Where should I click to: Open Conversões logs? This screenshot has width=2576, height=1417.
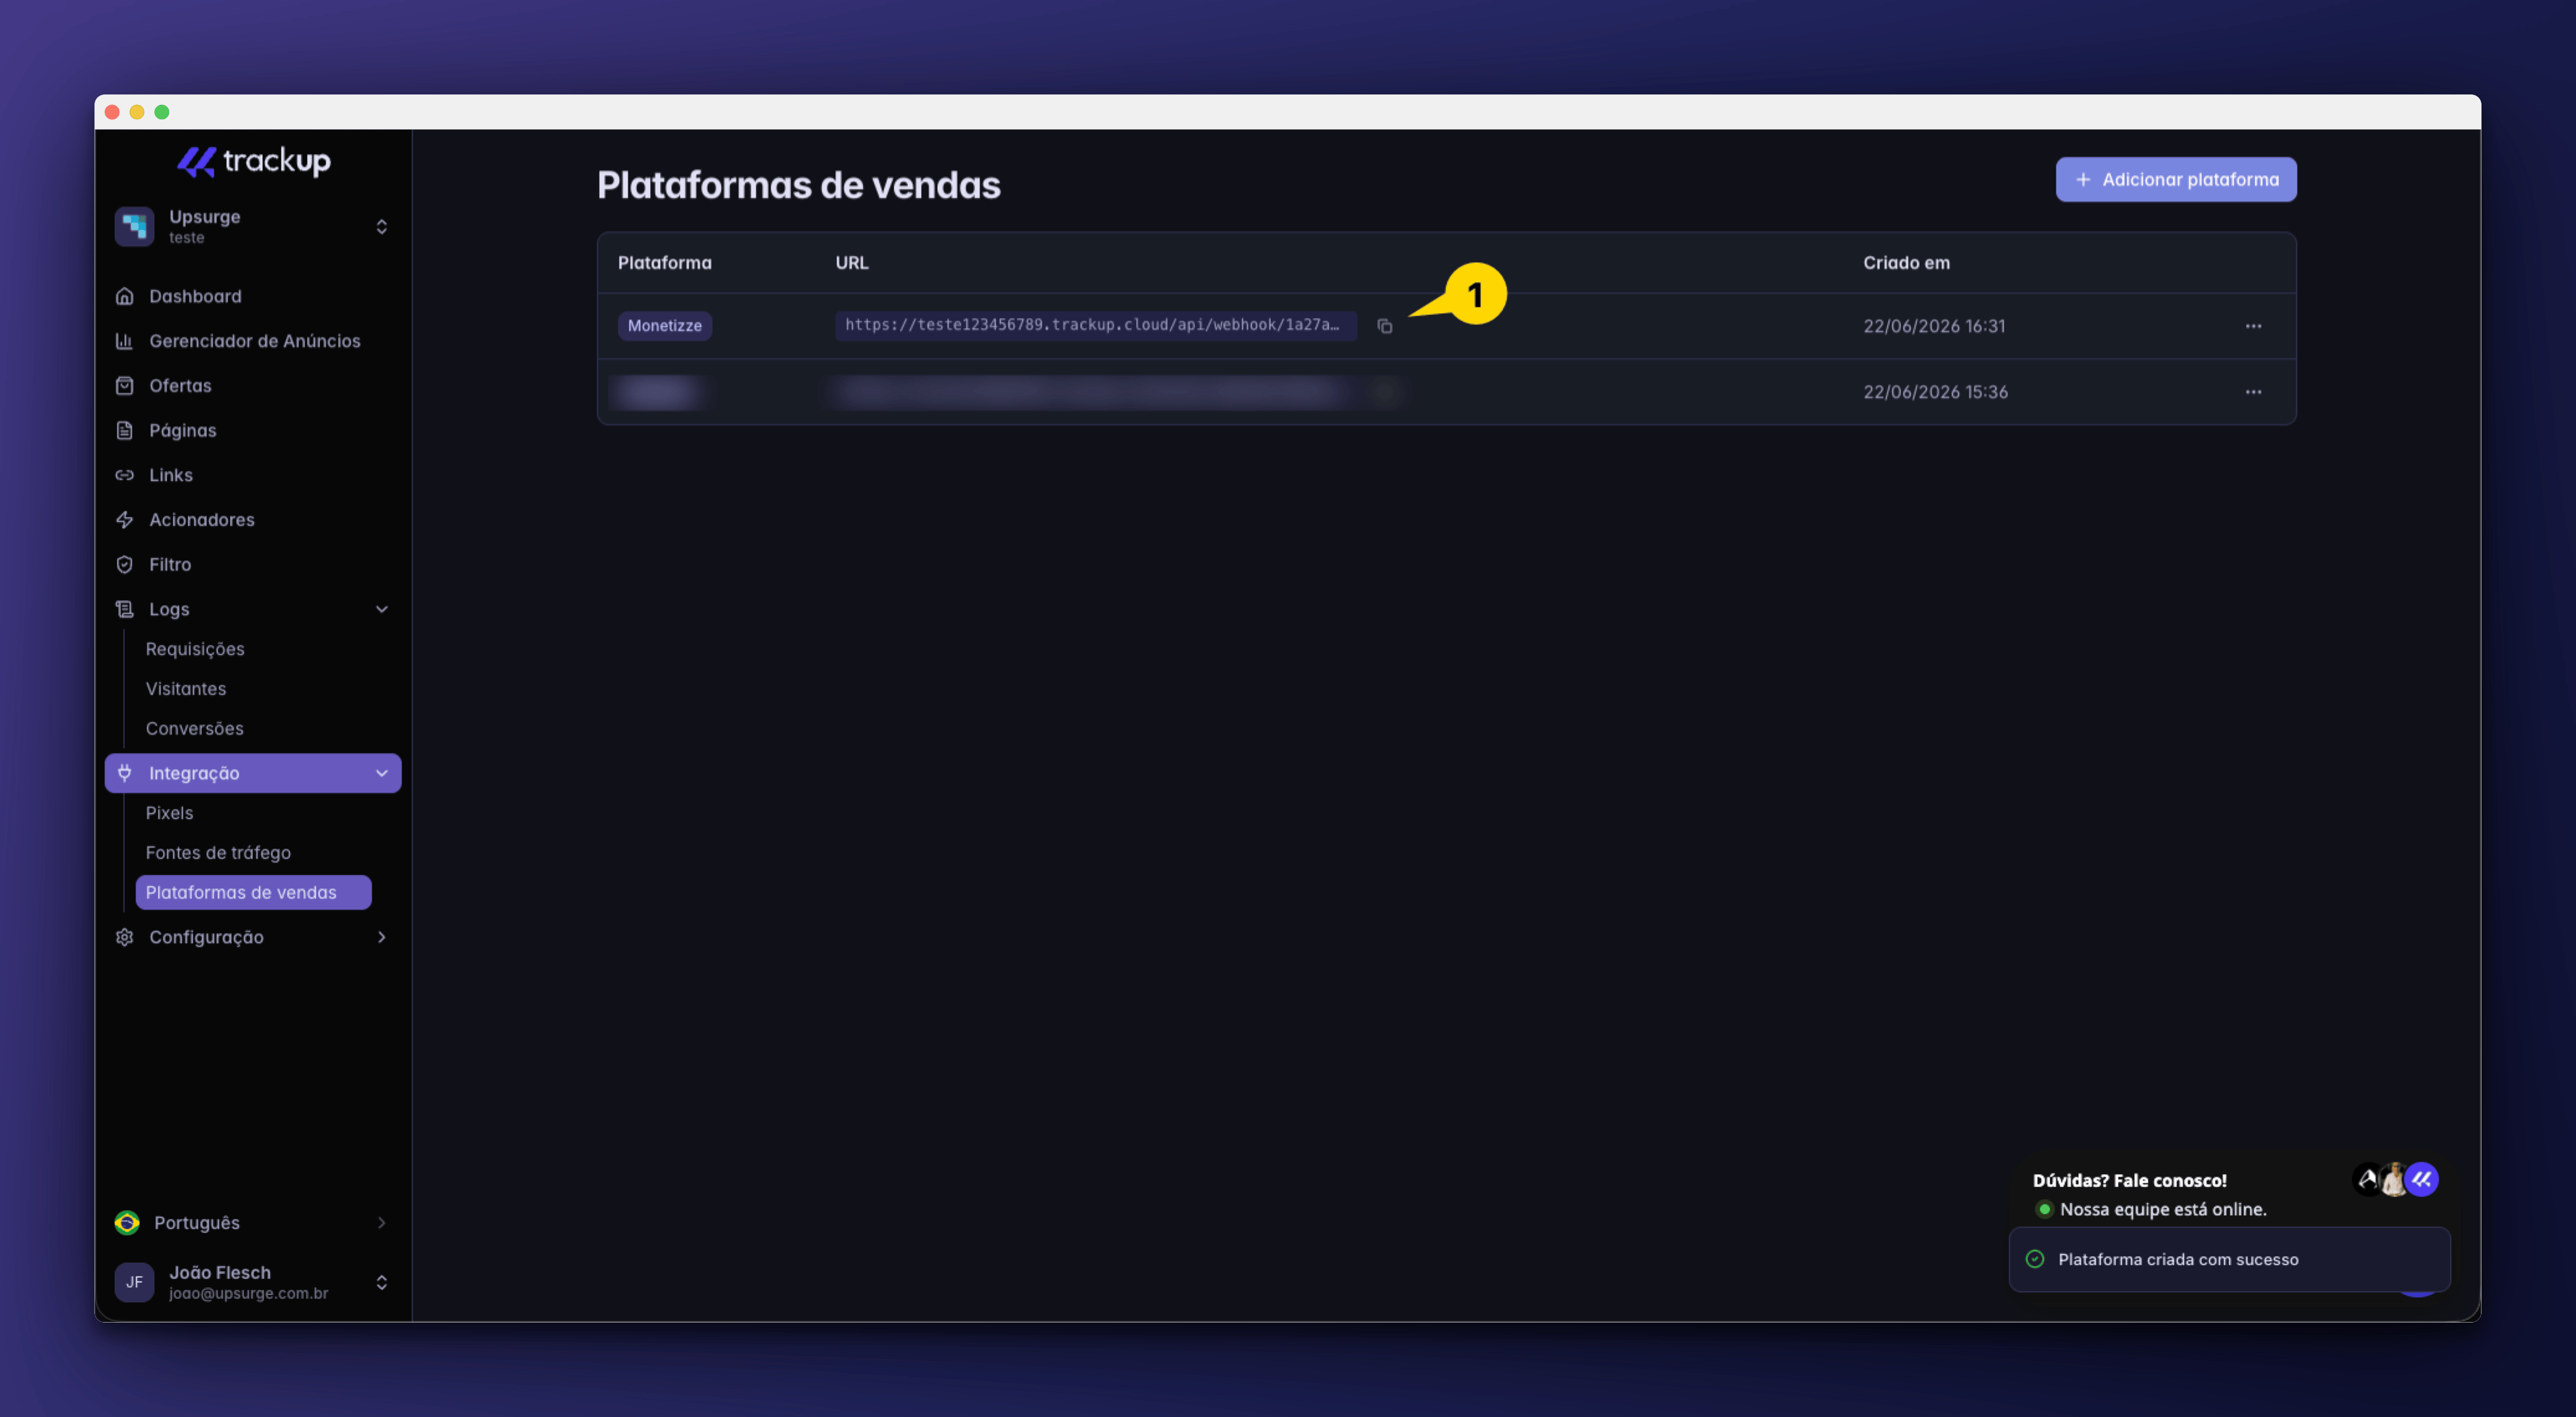(194, 729)
